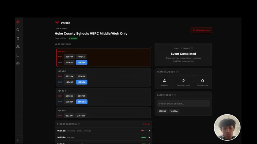Open the team members icon in sidebar
The image size is (257, 144).
(x=18, y=47)
